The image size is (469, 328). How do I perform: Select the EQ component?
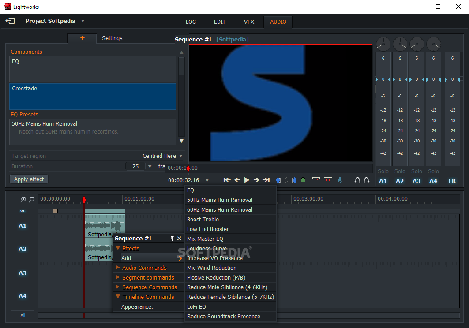point(92,69)
